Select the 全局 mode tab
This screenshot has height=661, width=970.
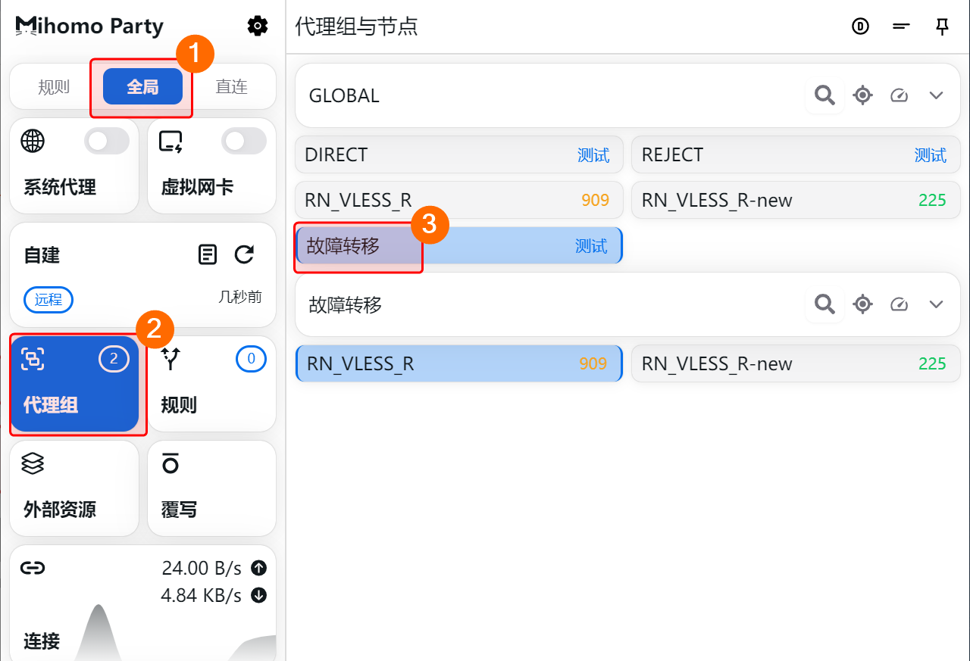click(x=142, y=87)
